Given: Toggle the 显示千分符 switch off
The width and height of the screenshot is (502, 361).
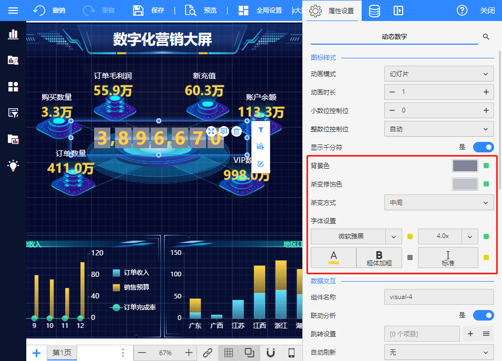Looking at the screenshot, I should (483, 147).
